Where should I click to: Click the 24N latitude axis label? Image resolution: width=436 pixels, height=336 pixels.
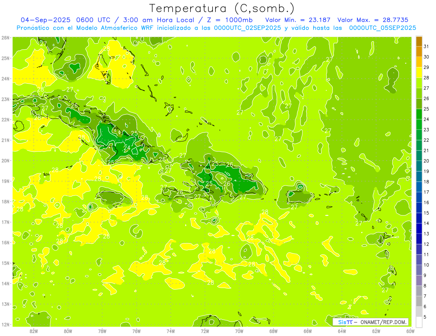(x=5, y=79)
